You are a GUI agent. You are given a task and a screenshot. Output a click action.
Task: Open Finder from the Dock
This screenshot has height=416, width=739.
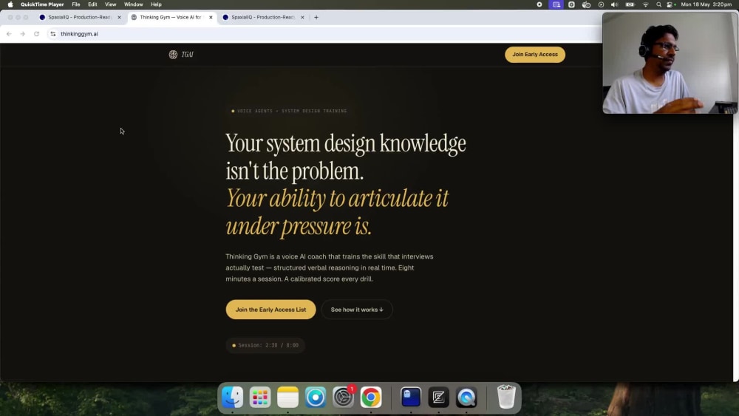(x=232, y=397)
